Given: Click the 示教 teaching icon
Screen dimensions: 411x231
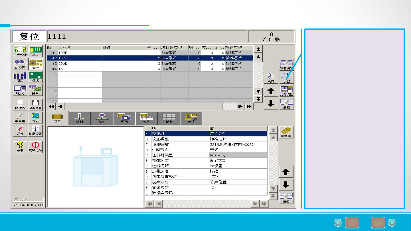Looking at the screenshot, I should pos(287,77).
